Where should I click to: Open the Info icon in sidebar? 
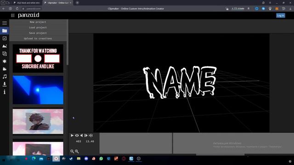[5, 92]
